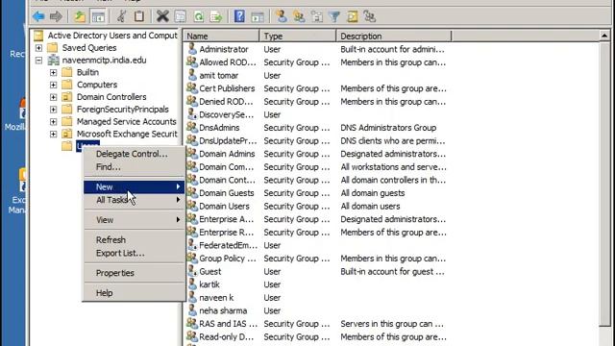Select the Saved Queries tree item

click(x=89, y=48)
